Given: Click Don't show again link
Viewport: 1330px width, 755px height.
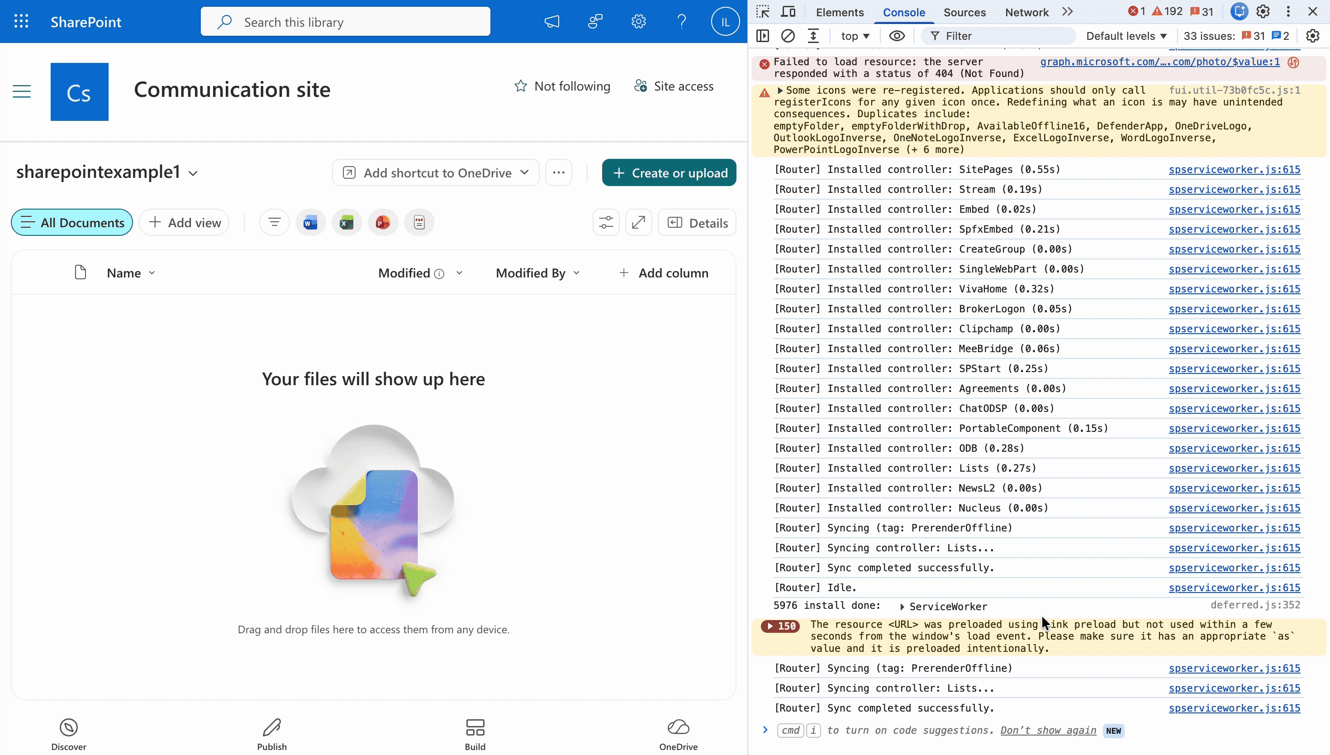Looking at the screenshot, I should pyautogui.click(x=1048, y=730).
